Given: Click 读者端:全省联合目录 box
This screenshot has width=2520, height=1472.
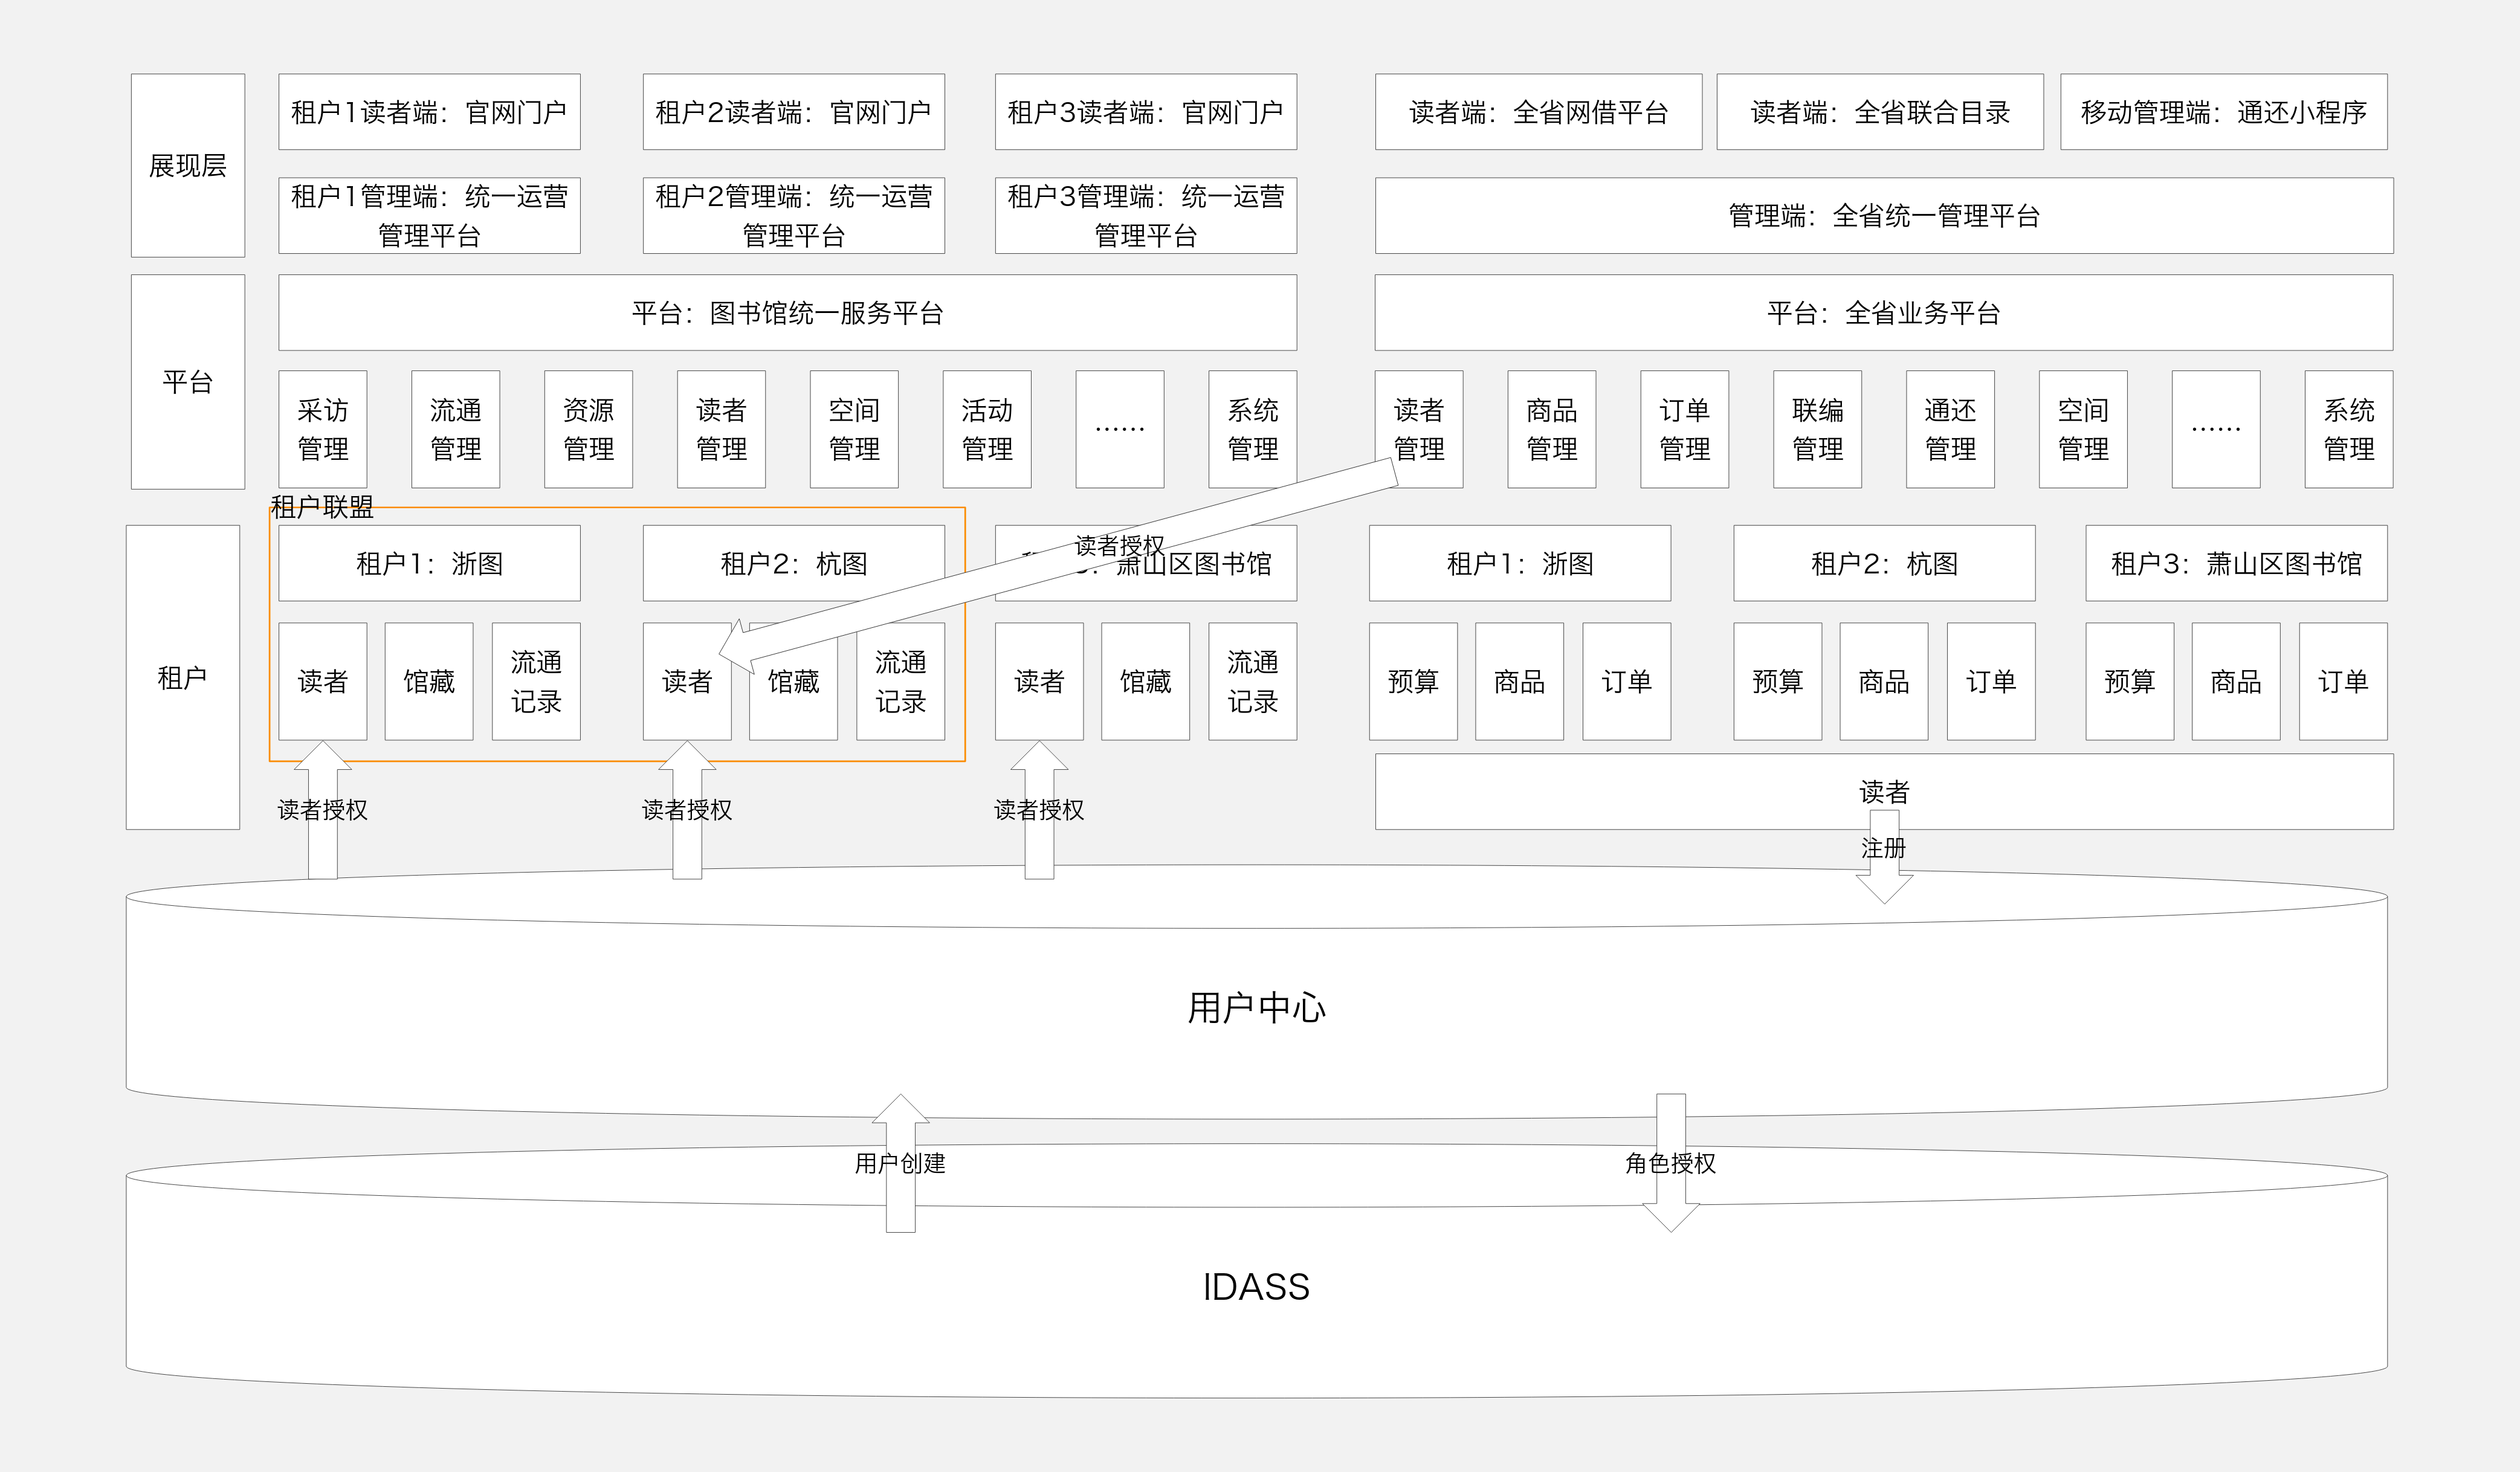Looking at the screenshot, I should coord(1880,112).
